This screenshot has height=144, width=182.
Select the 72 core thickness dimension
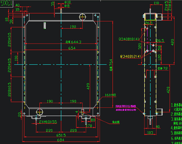point(163,69)
